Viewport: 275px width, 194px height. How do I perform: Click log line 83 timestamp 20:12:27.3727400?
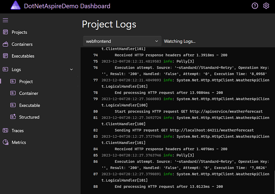pyautogui.click(x=131, y=136)
